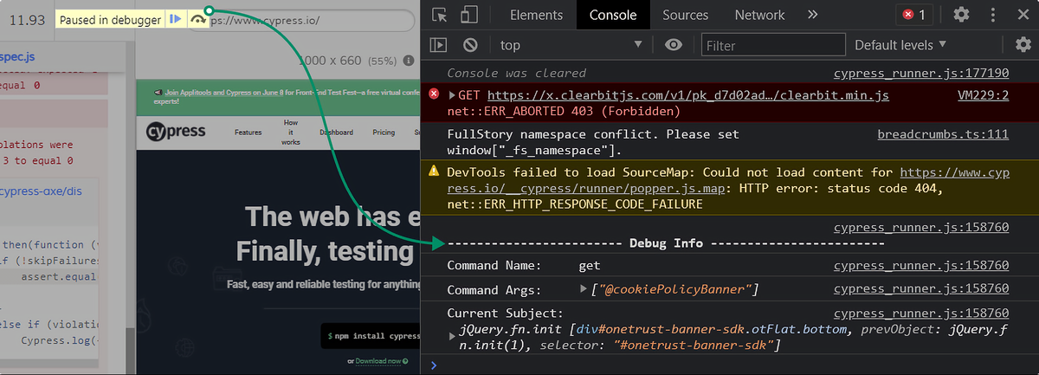The height and width of the screenshot is (375, 1039).
Task: Toggle the device toolbar icon
Action: [x=469, y=15]
